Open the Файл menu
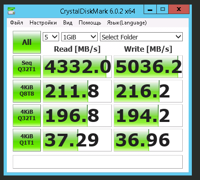 16,23
